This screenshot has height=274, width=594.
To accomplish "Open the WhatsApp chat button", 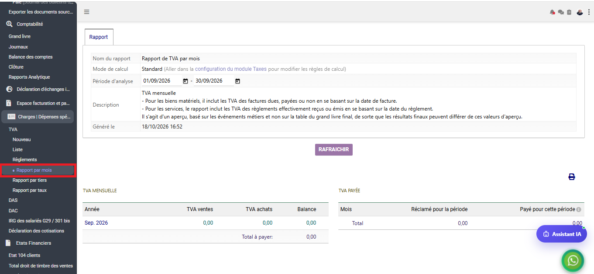I will point(573,261).
